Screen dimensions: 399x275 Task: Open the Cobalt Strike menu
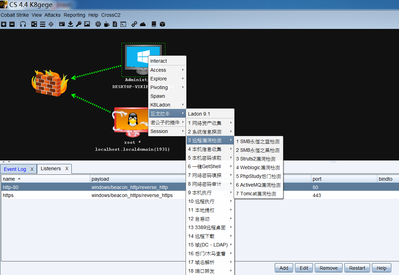click(x=15, y=15)
